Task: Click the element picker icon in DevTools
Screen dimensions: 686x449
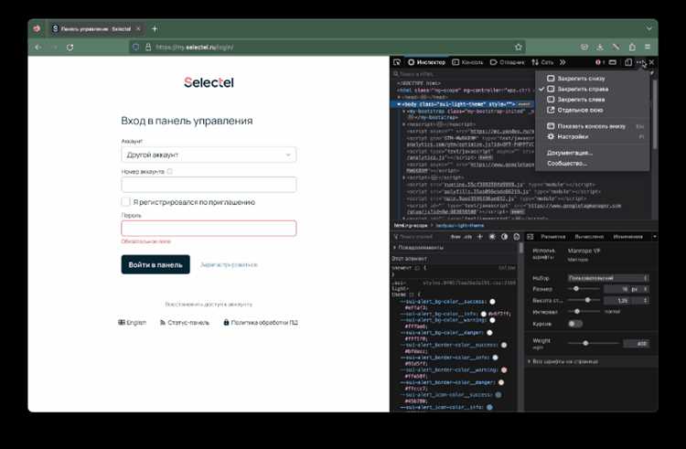Action: click(x=397, y=62)
